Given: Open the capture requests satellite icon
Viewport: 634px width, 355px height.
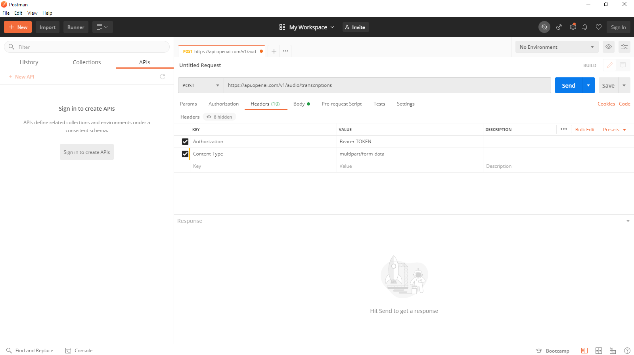Looking at the screenshot, I should pyautogui.click(x=559, y=27).
